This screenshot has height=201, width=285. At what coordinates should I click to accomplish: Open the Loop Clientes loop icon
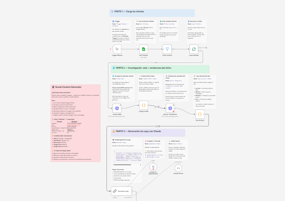[x=194, y=49]
